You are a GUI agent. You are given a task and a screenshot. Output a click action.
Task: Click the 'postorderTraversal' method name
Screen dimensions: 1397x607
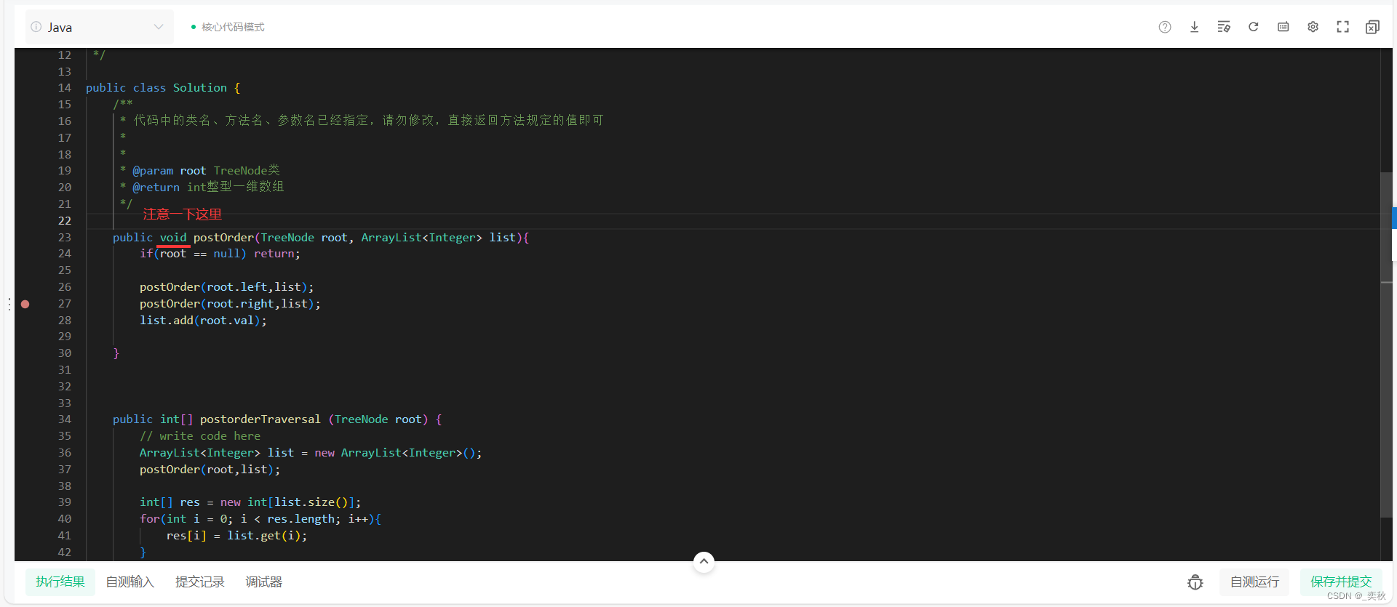pyautogui.click(x=260, y=419)
